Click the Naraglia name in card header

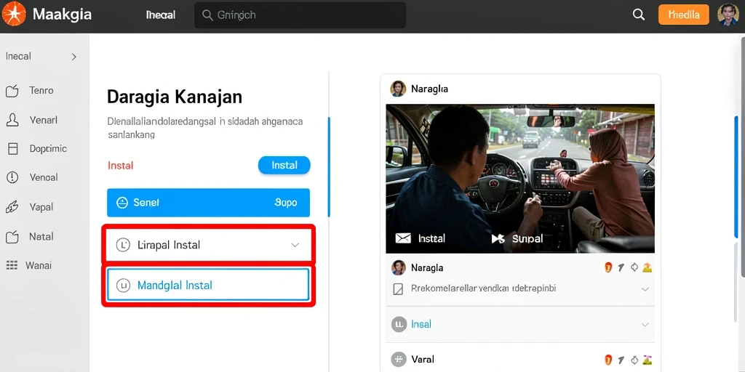coord(429,89)
